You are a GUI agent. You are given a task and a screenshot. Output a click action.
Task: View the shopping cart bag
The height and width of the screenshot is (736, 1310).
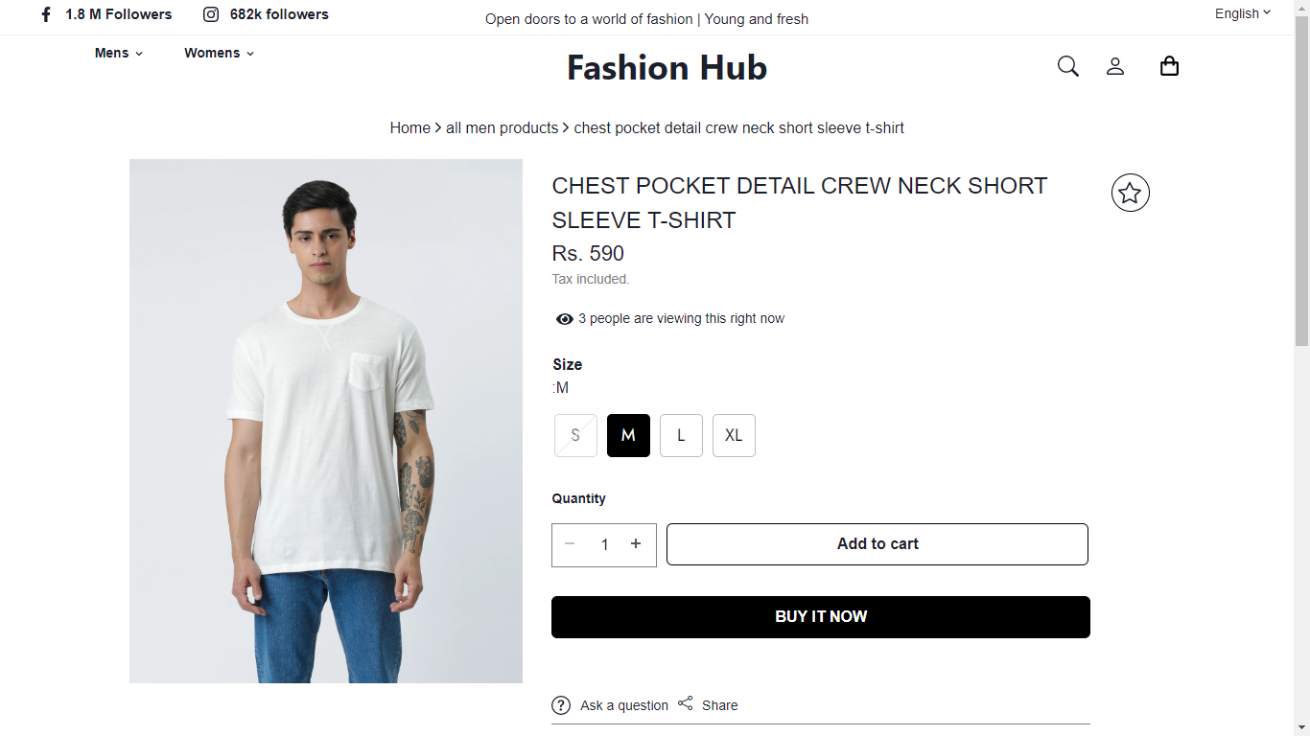[x=1169, y=66]
